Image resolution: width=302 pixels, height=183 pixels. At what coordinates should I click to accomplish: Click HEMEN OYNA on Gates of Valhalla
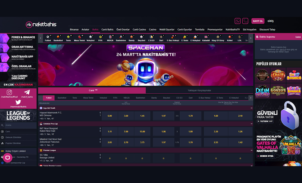[x=266, y=156]
